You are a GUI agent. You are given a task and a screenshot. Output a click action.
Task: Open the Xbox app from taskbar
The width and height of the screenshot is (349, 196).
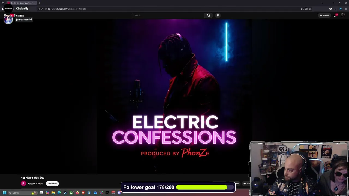click(x=71, y=193)
